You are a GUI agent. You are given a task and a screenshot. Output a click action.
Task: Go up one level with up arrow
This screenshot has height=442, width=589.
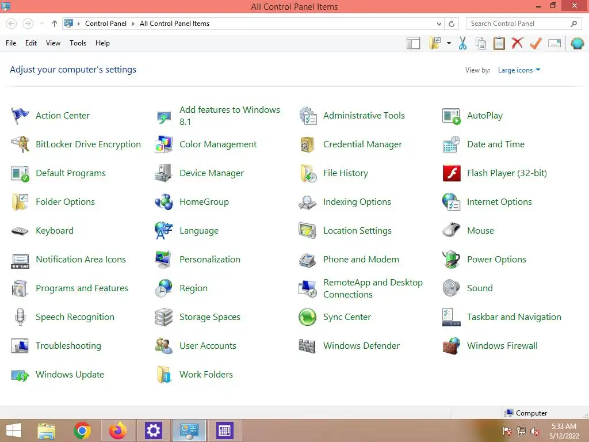(55, 24)
